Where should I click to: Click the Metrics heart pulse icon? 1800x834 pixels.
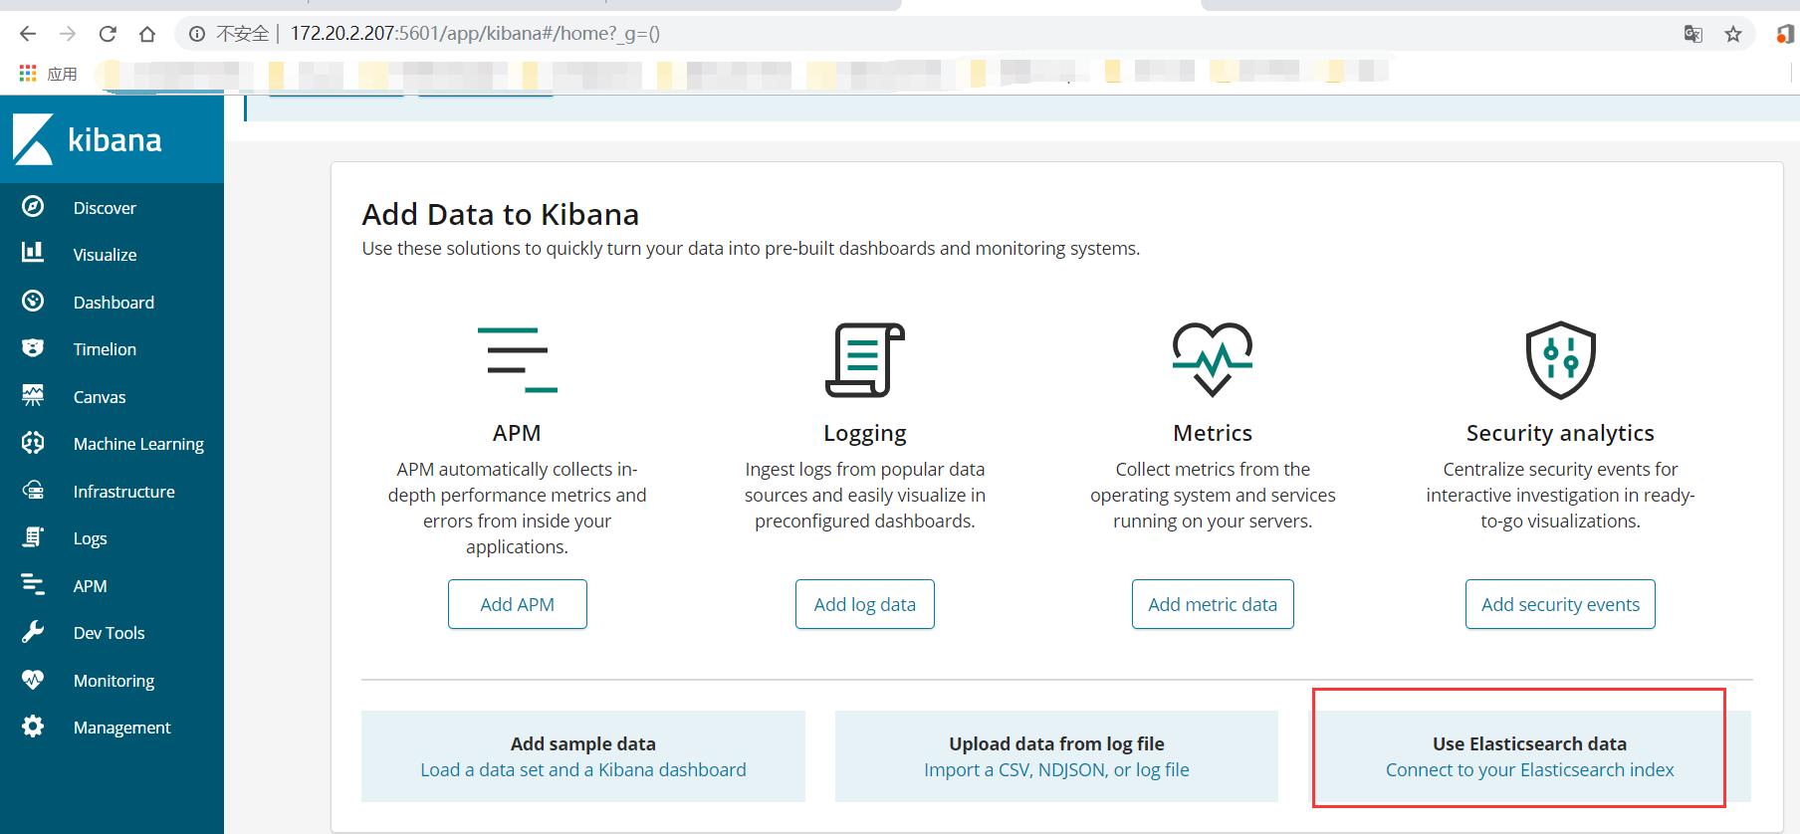[x=1212, y=359]
